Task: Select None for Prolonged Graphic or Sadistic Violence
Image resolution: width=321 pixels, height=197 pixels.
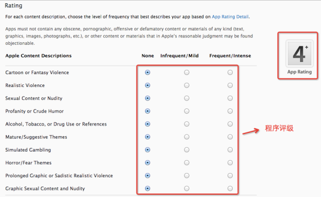Action: coord(148,175)
